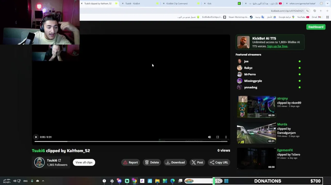Image resolution: width=331 pixels, height=185 pixels.
Task: Open Chrome from the taskbar
Action: click(x=134, y=181)
